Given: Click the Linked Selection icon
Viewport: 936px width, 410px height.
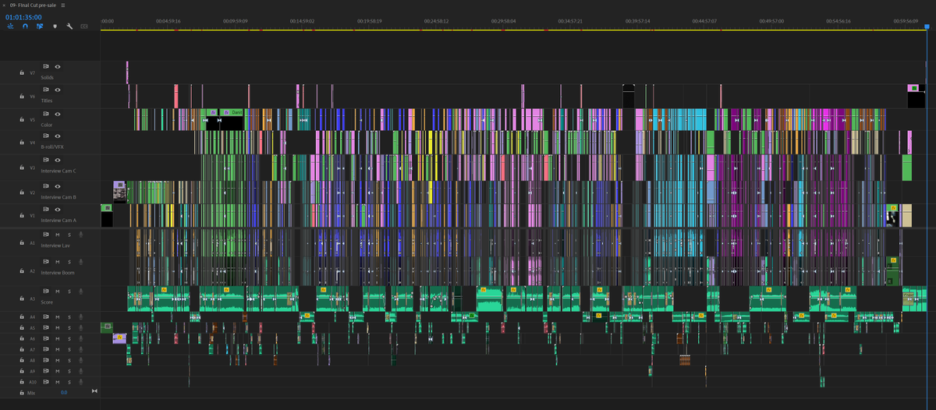Looking at the screenshot, I should (40, 27).
